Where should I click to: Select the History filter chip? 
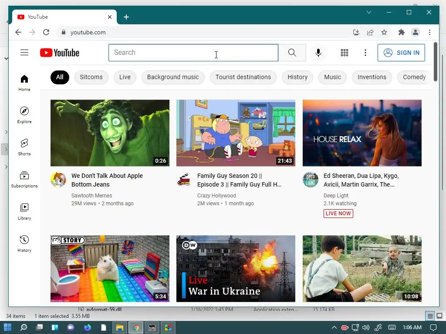(297, 77)
